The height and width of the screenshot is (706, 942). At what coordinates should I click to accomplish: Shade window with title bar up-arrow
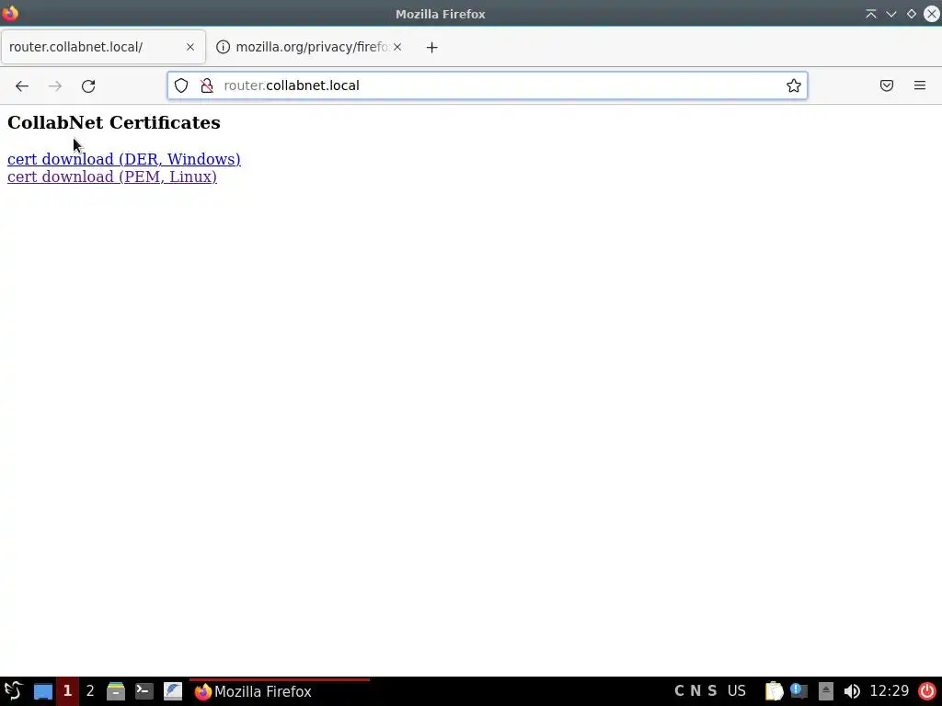pyautogui.click(x=870, y=14)
